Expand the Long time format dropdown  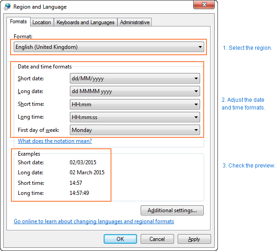[x=135, y=117]
